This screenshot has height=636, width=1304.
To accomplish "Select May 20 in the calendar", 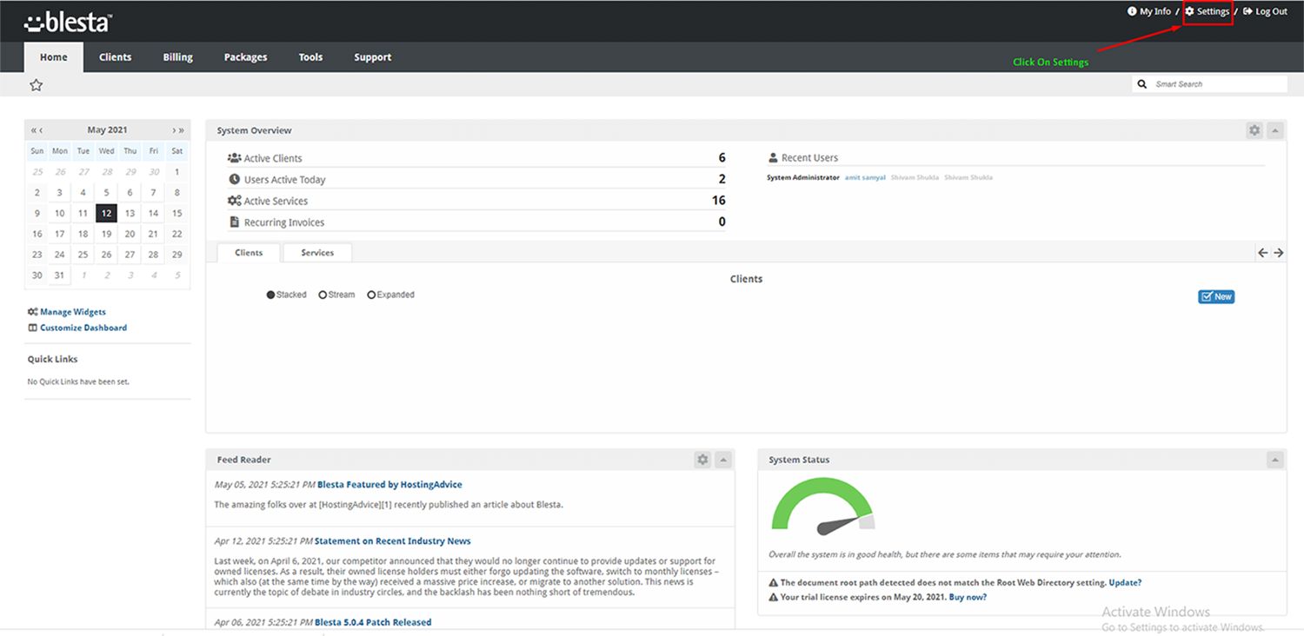I will click(x=130, y=234).
